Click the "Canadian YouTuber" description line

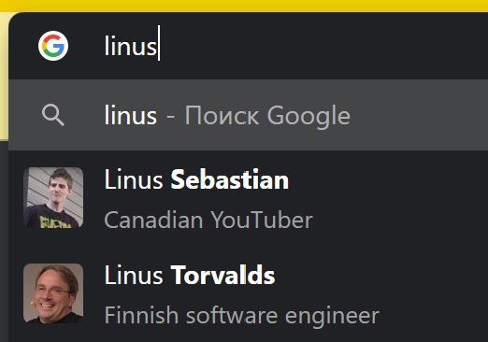[x=208, y=220]
